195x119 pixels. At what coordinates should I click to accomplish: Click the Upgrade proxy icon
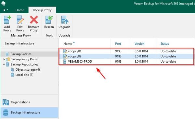(x=65, y=20)
